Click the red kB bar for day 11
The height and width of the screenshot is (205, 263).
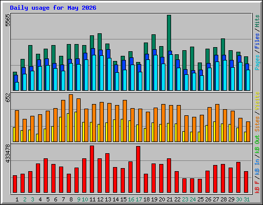click(x=92, y=169)
